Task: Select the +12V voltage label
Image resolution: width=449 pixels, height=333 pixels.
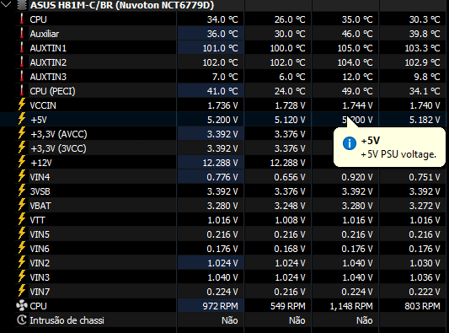Action: [x=41, y=163]
